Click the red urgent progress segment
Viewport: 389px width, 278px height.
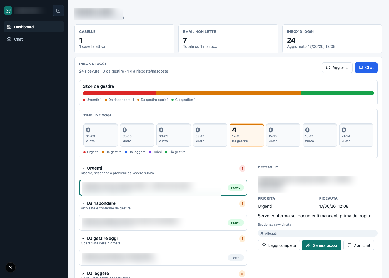click(119, 93)
